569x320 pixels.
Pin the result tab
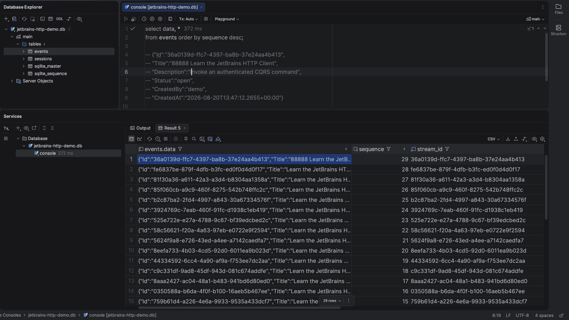coord(186,139)
